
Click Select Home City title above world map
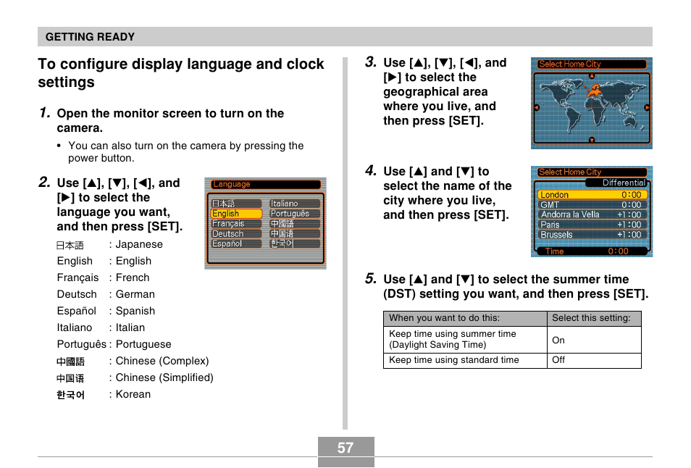tap(591, 64)
